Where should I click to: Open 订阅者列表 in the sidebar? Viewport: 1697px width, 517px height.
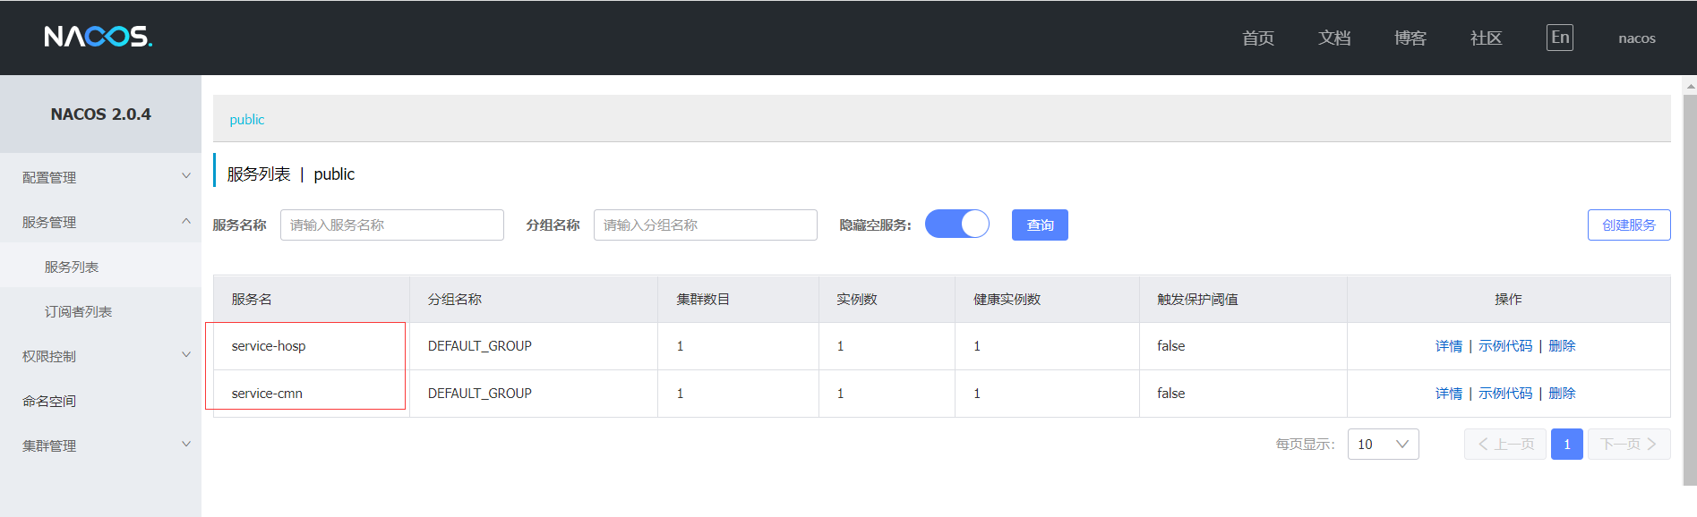tap(78, 311)
